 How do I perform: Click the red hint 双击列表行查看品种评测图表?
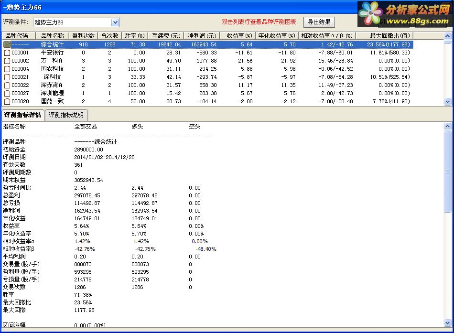(259, 22)
